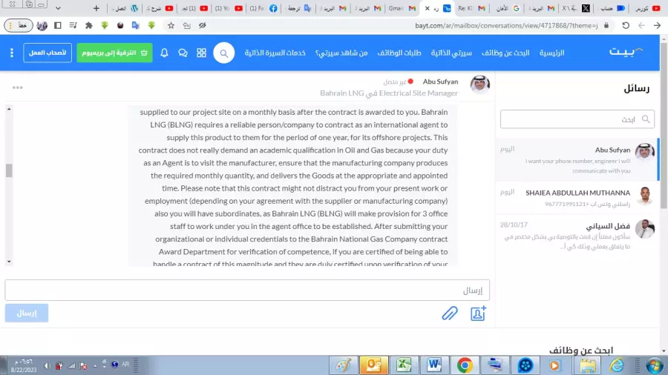Click the AR language indicator in taskbar
The height and width of the screenshot is (375, 668).
click(125, 365)
